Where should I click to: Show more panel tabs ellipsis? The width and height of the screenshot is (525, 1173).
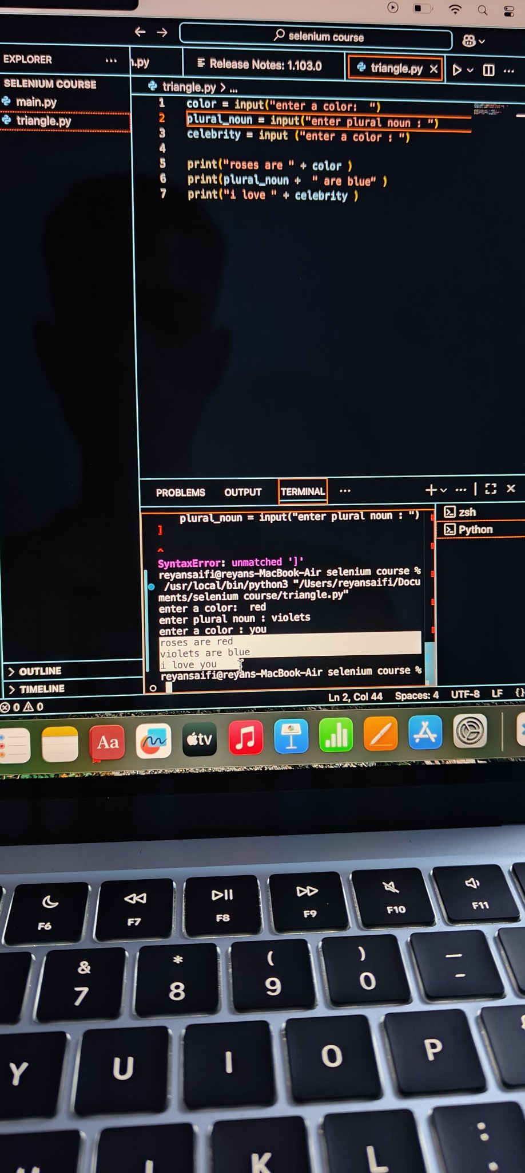coord(345,491)
